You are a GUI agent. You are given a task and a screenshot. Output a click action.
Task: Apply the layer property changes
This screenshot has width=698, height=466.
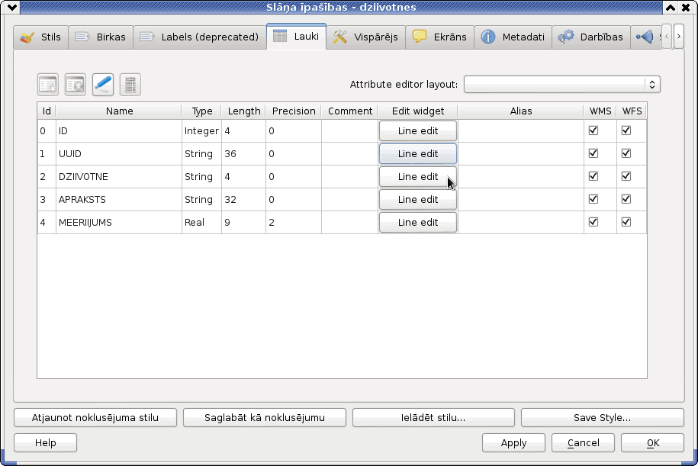pos(513,443)
